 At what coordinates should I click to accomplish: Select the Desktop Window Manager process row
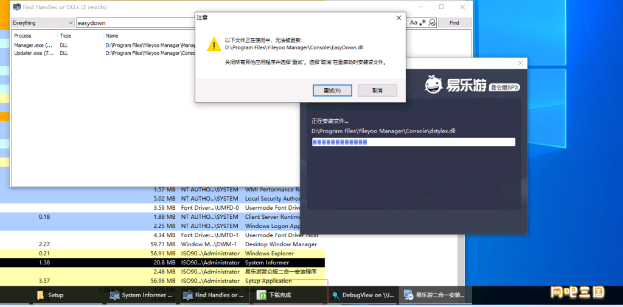[162, 244]
